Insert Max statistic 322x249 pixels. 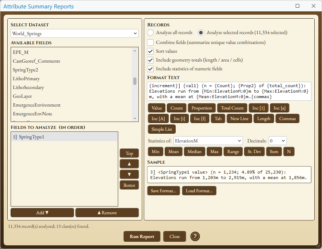(x=214, y=152)
